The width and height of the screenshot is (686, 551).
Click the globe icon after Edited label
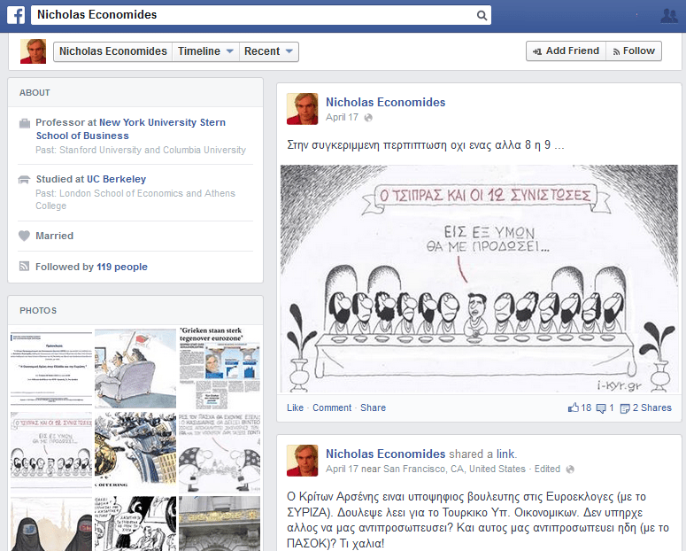pyautogui.click(x=570, y=470)
